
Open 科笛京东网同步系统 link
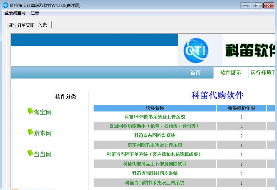[155, 135]
